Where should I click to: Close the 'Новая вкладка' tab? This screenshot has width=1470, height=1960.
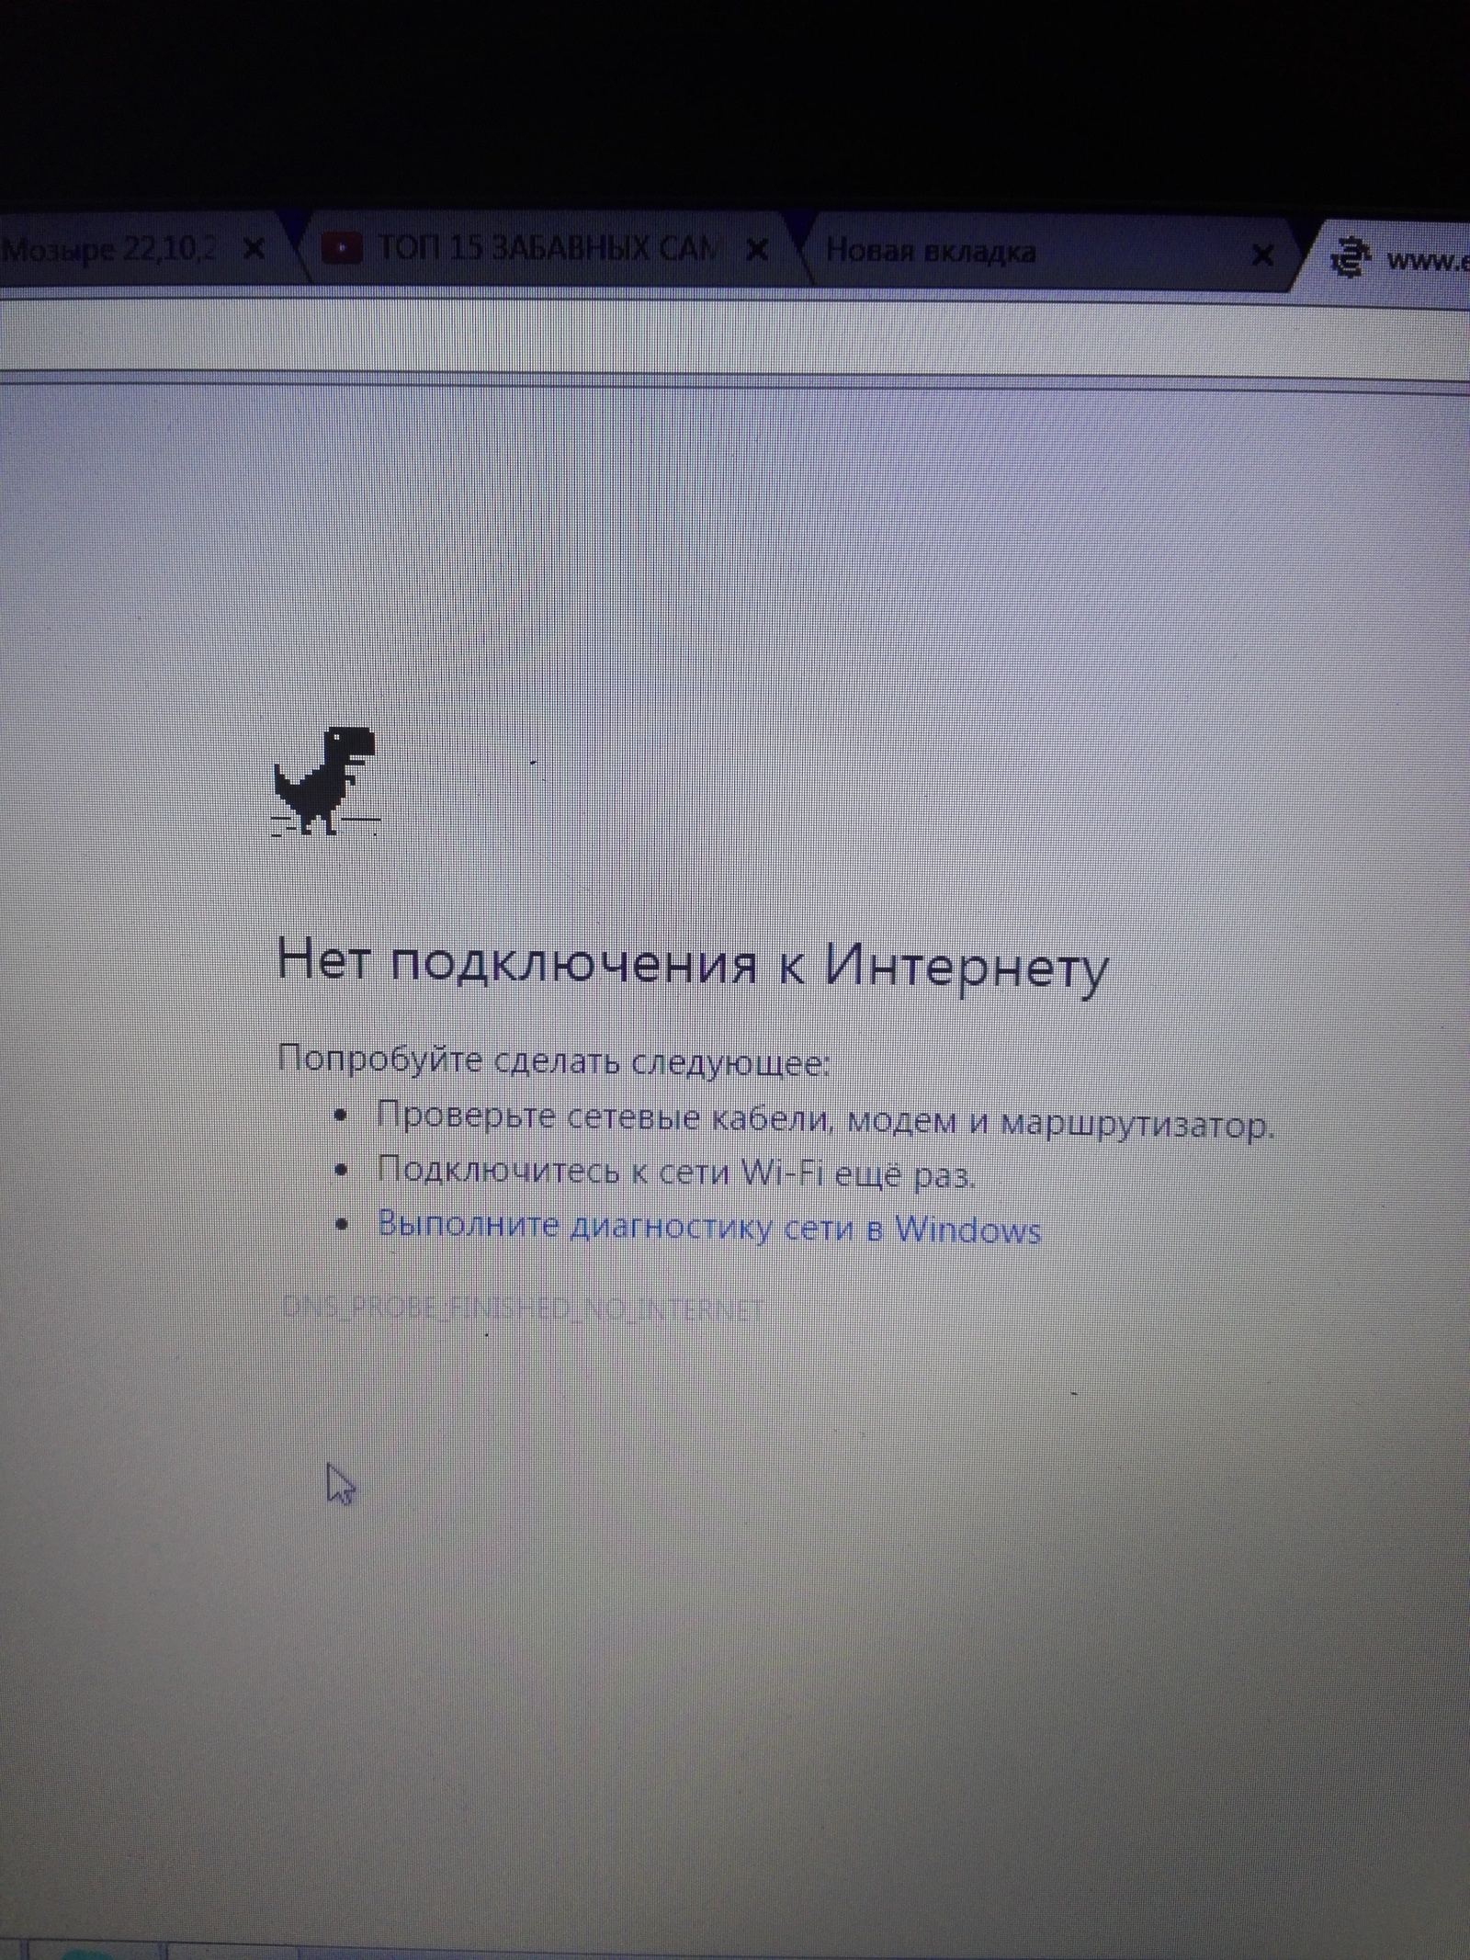[1264, 255]
